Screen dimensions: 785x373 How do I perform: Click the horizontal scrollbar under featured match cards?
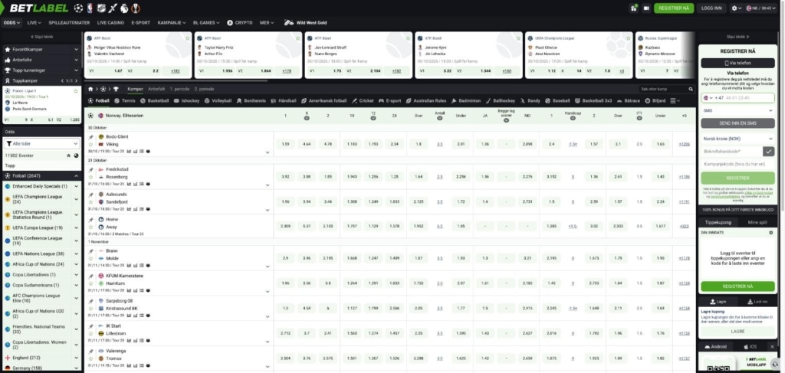[176, 80]
